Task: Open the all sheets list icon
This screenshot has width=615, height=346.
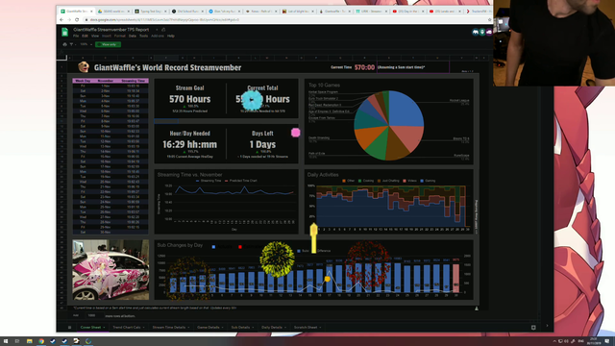Action: (x=69, y=327)
